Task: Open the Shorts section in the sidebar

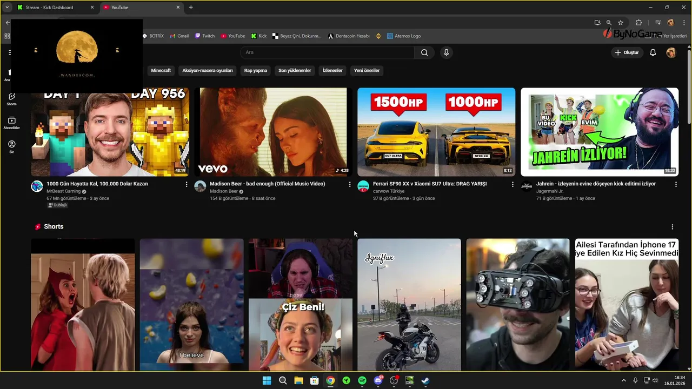Action: tap(11, 99)
